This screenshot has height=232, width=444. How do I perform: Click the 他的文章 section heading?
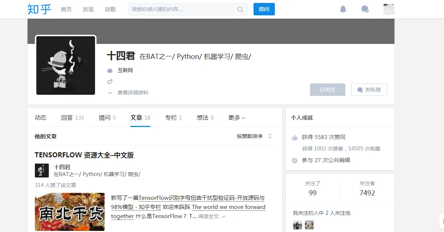click(46, 136)
